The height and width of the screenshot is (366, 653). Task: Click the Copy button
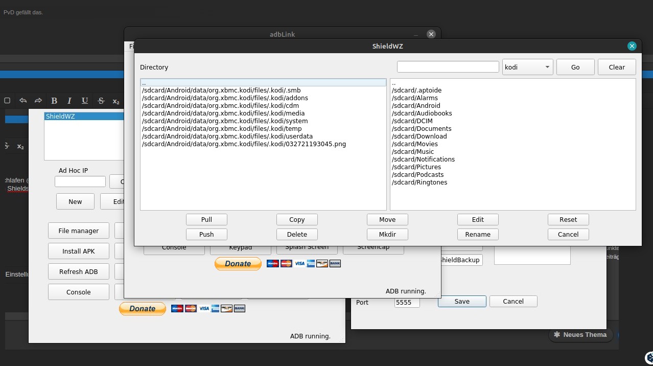coord(297,219)
